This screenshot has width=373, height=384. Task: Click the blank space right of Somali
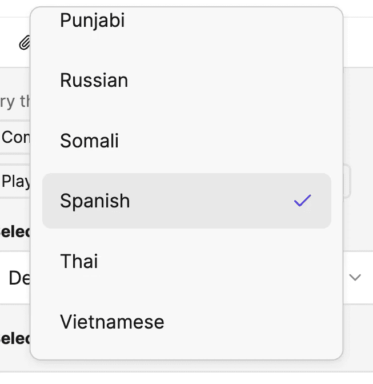[228, 141]
